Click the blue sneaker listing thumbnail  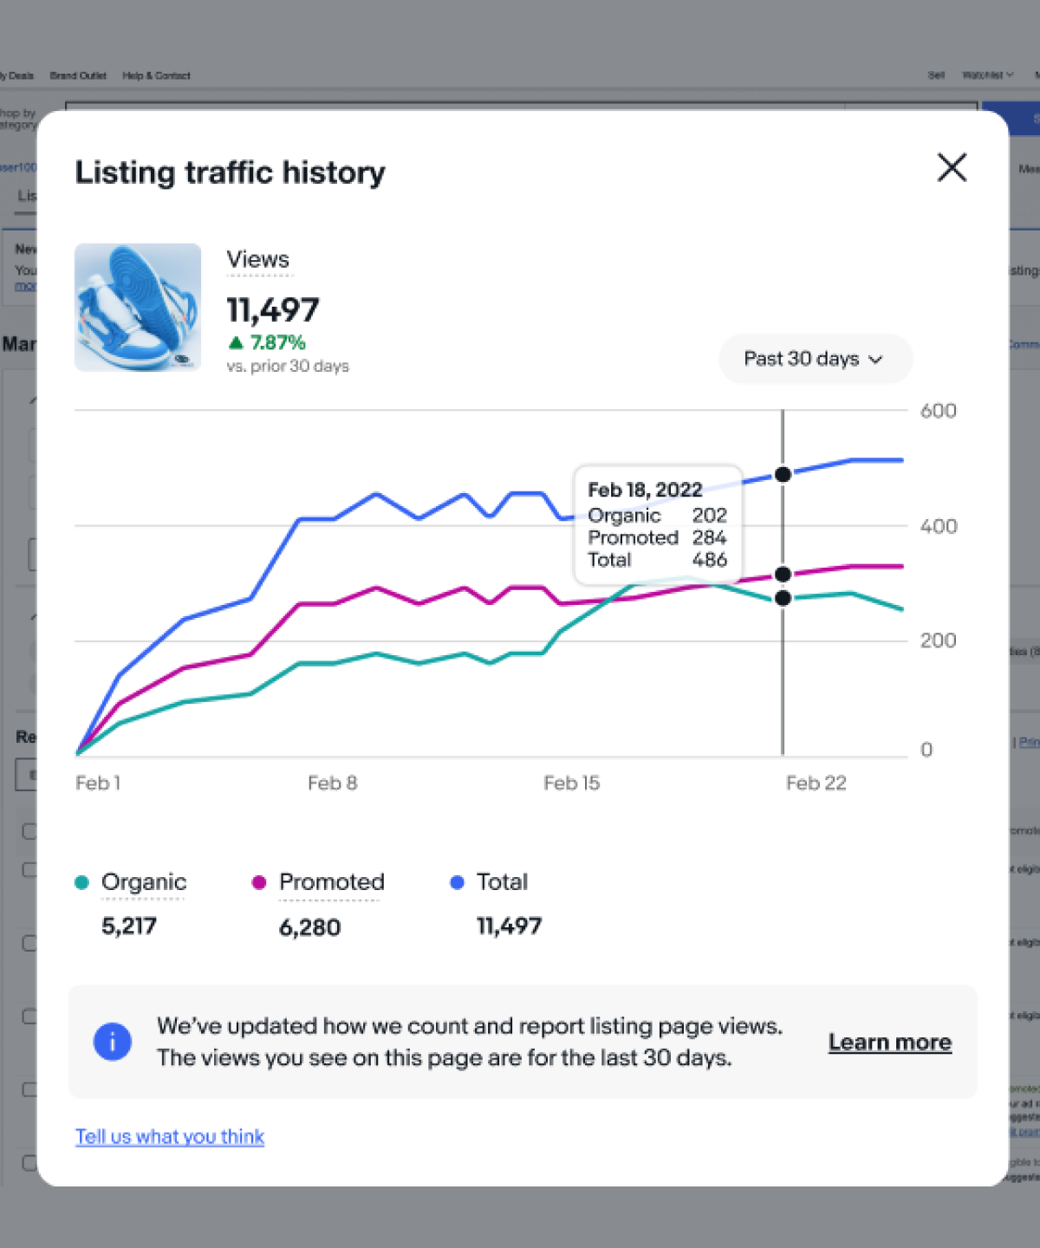coord(138,307)
